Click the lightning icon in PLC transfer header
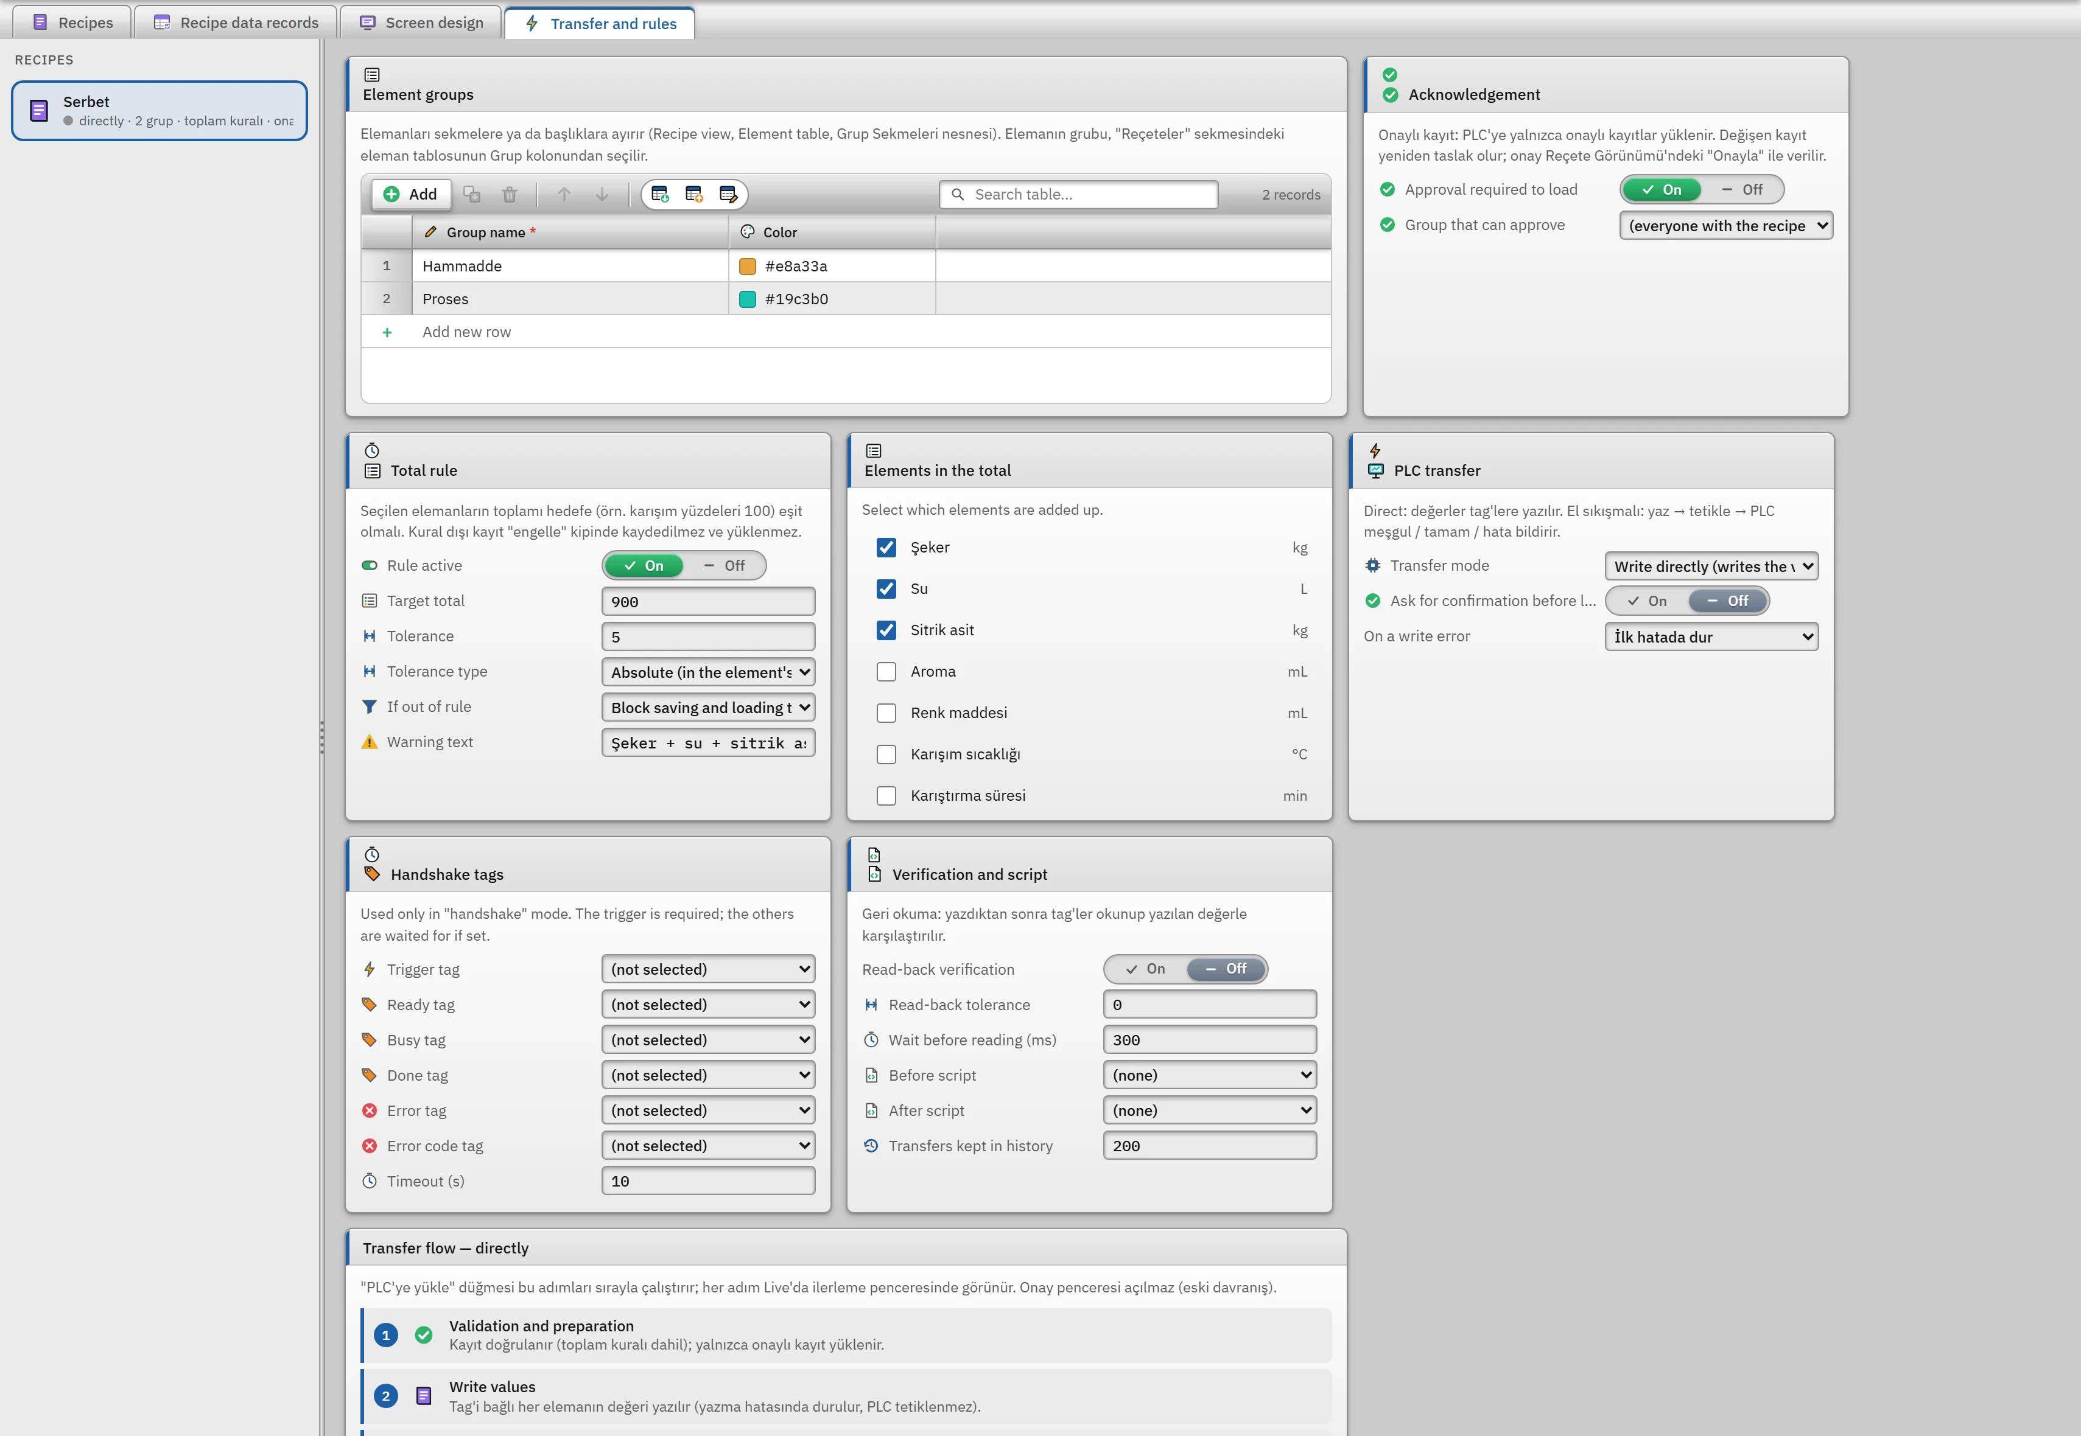 1374,451
